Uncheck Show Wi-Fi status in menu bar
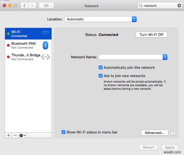This screenshot has width=184, height=155. coord(63,132)
